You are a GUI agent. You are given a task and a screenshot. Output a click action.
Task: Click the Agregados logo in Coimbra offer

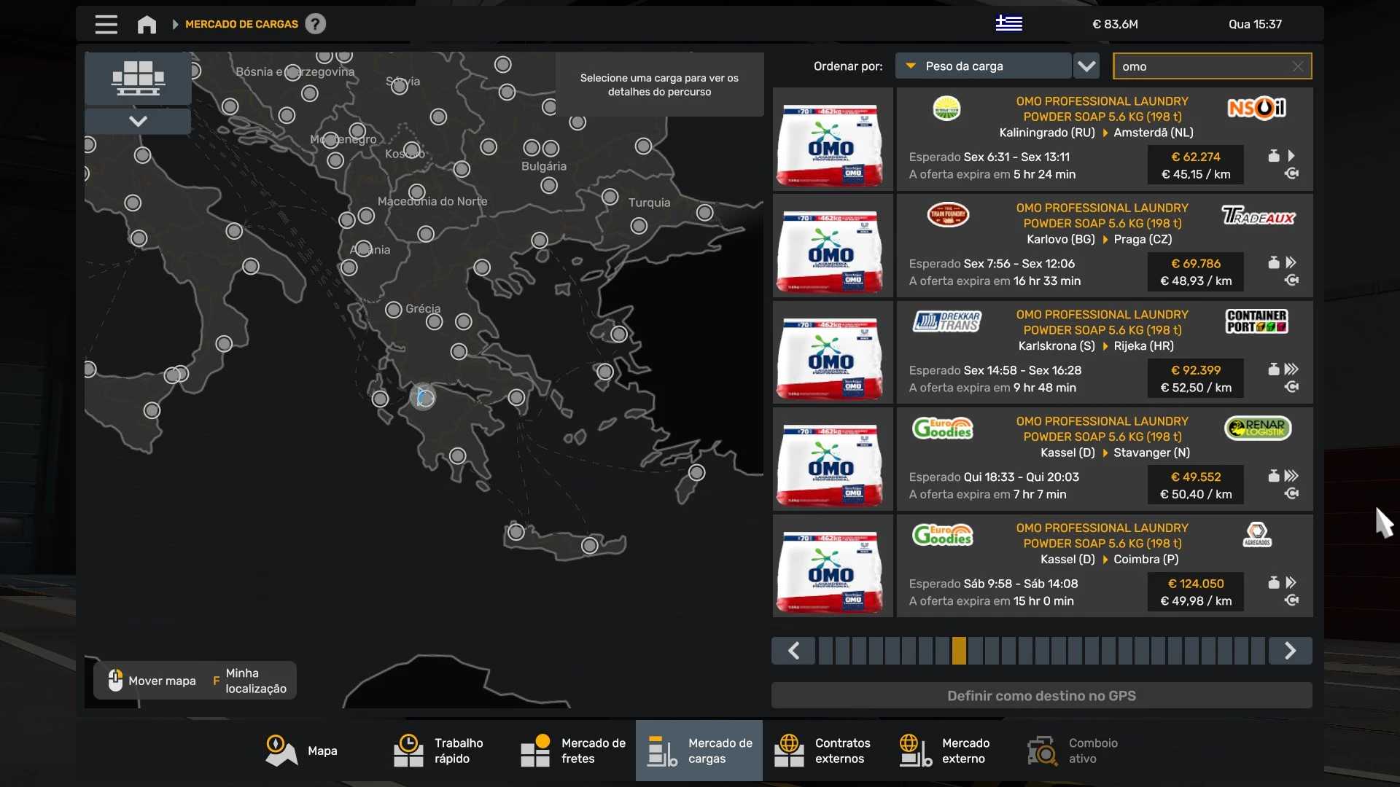1257,535
